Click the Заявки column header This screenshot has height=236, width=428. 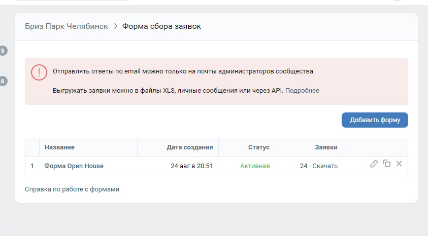pos(326,147)
